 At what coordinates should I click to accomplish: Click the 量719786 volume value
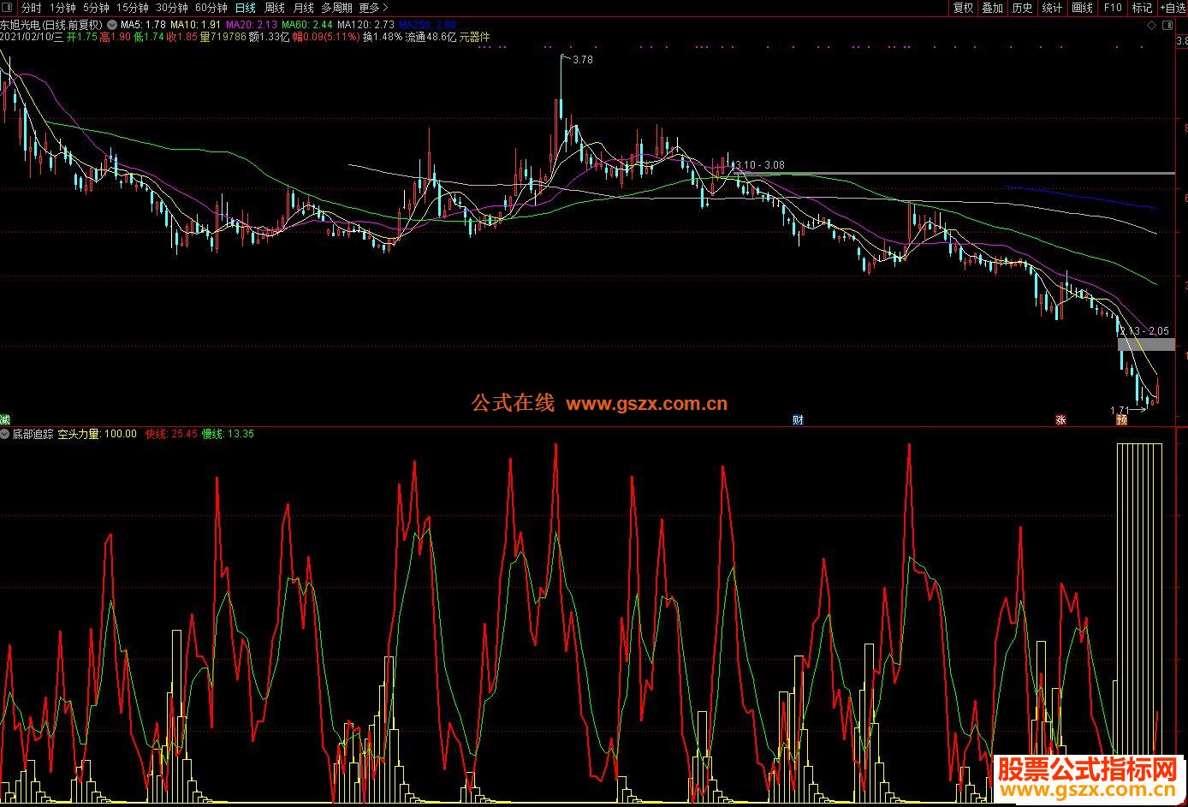pos(223,38)
